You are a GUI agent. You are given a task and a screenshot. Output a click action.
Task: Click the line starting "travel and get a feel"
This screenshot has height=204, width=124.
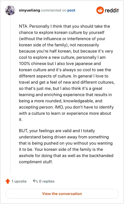point(67,82)
